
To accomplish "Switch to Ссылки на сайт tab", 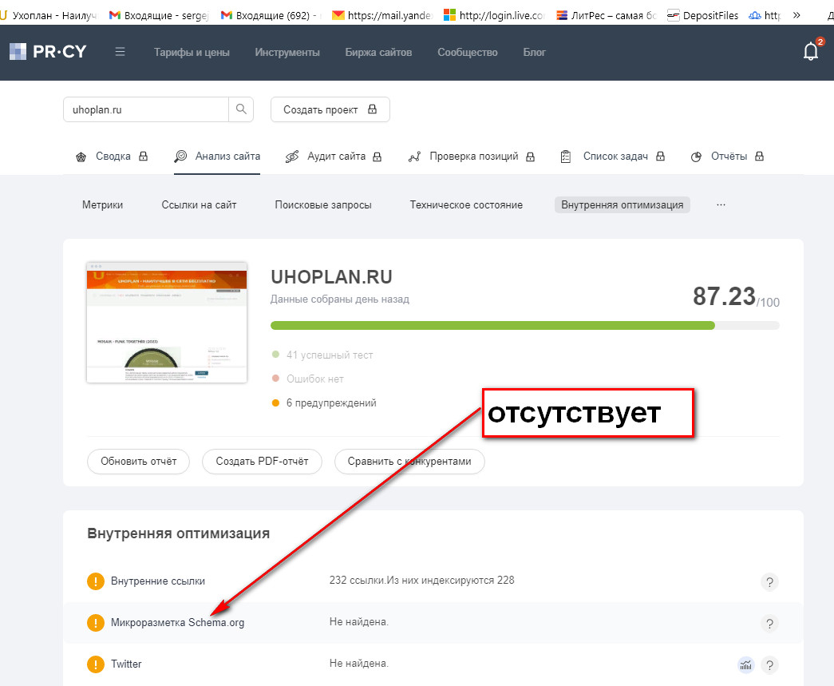I will 199,205.
